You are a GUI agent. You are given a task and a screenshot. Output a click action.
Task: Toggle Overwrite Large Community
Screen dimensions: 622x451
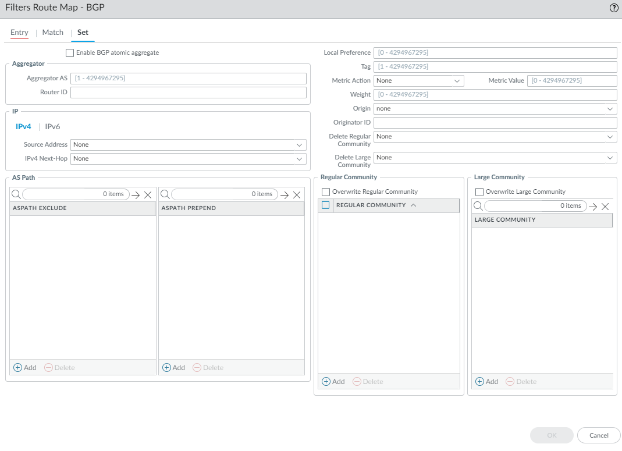479,192
